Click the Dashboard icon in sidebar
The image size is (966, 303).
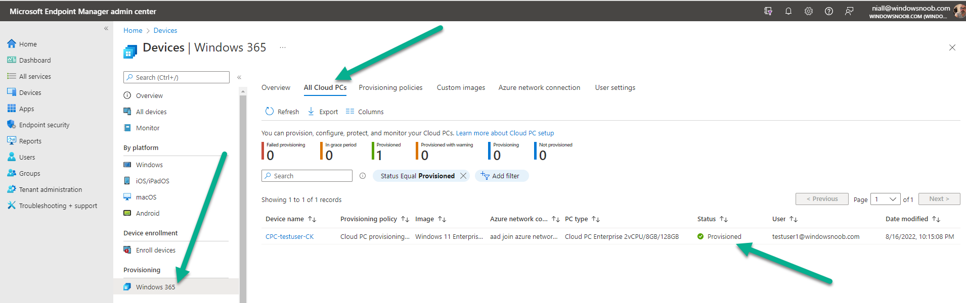click(12, 60)
